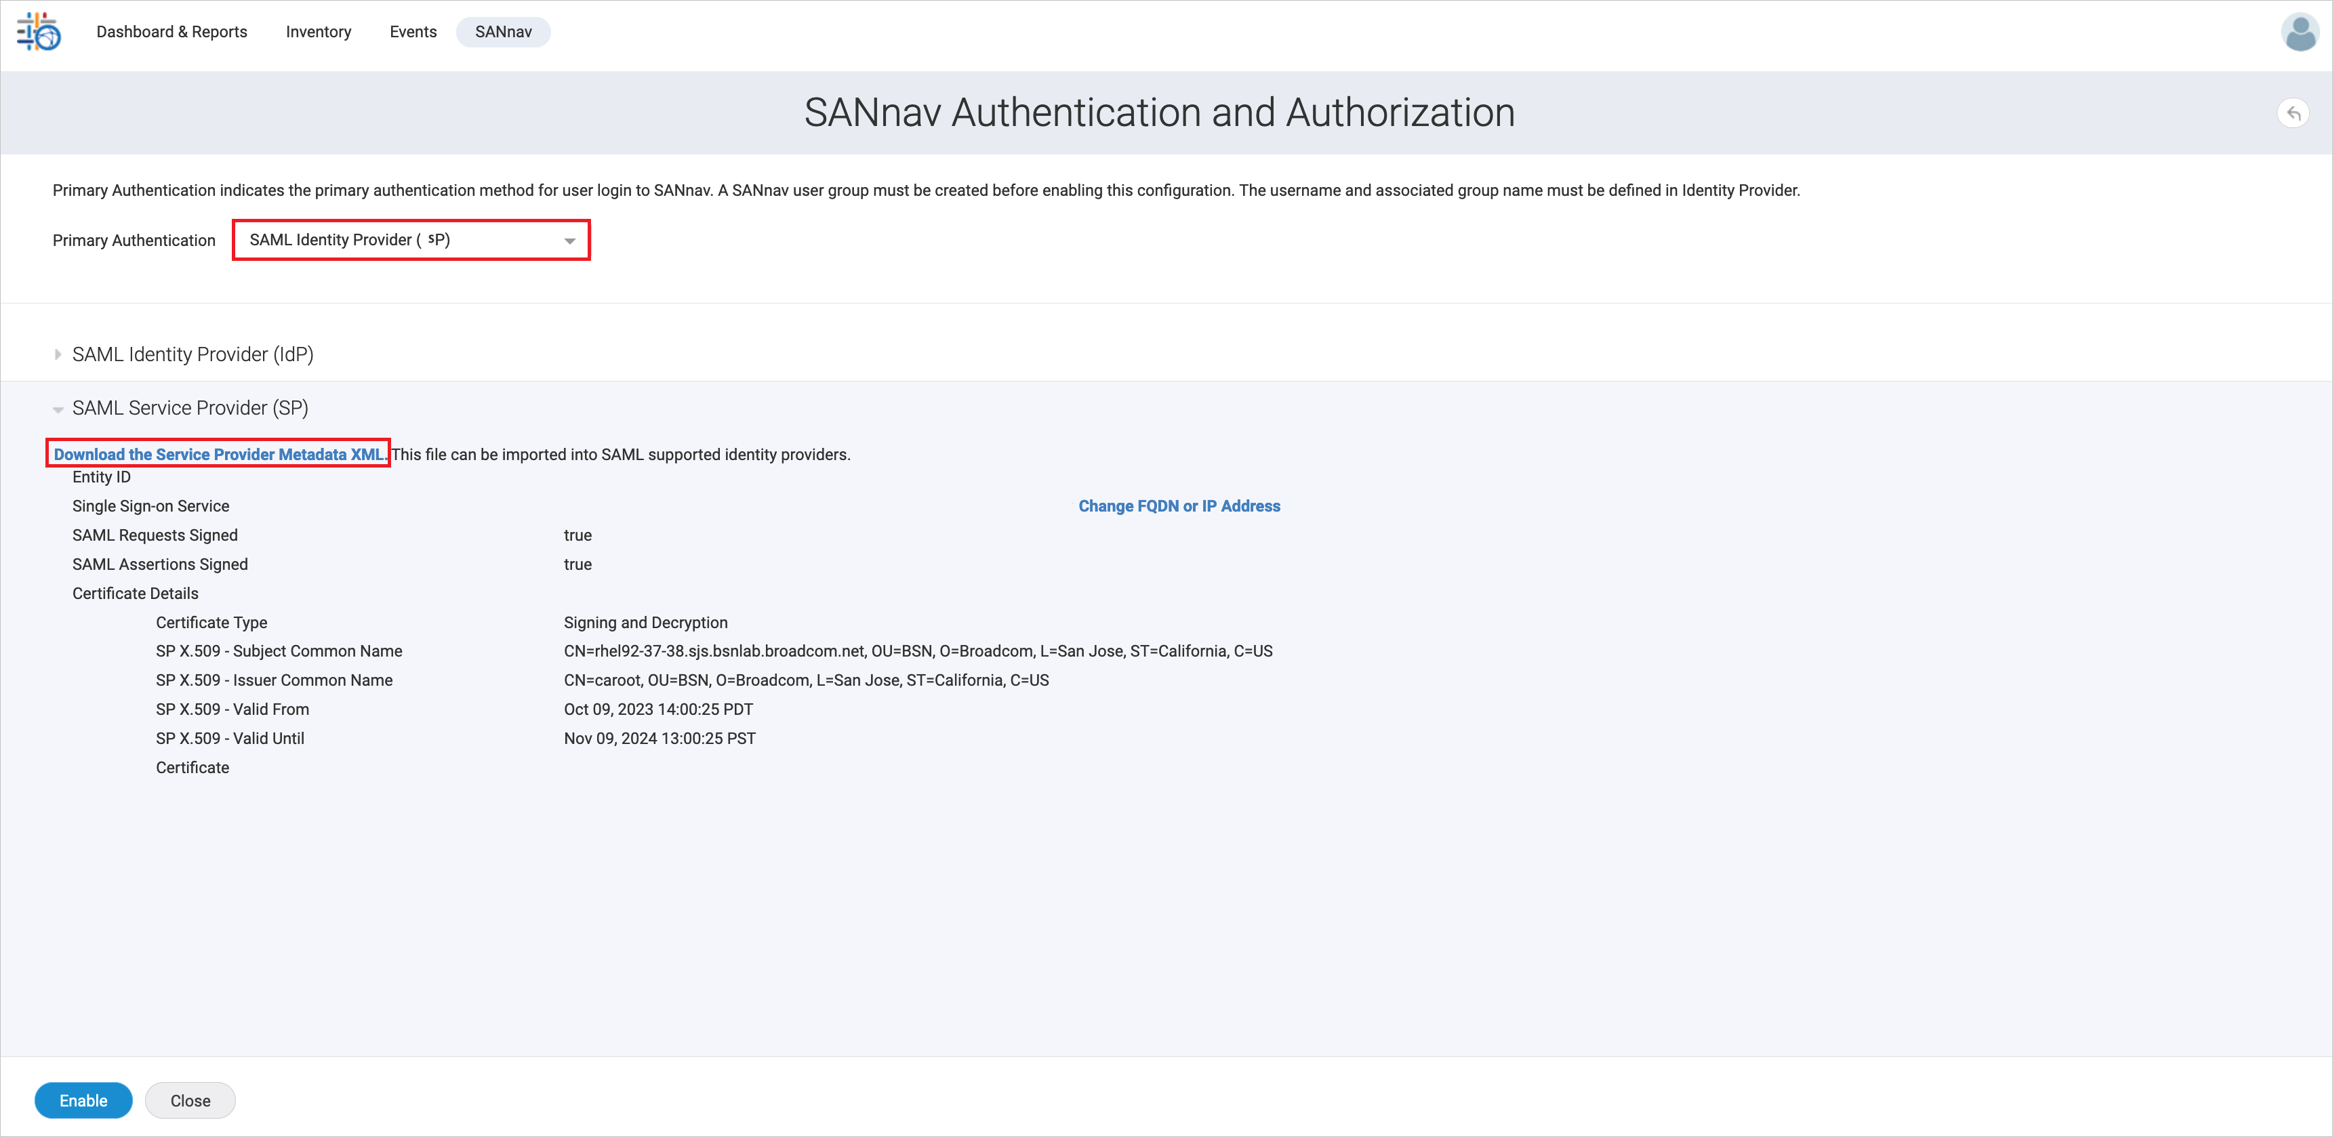Click the SAML Service Provider (SP) heading
This screenshot has height=1137, width=2333.
190,409
